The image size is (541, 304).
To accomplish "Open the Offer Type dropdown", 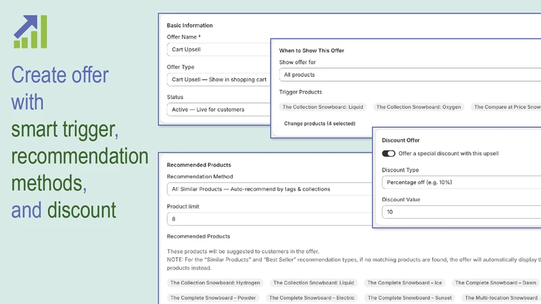I will [218, 80].
